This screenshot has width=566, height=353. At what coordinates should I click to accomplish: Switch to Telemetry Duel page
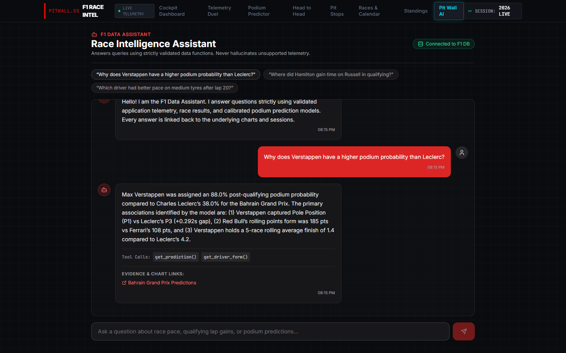(x=219, y=11)
